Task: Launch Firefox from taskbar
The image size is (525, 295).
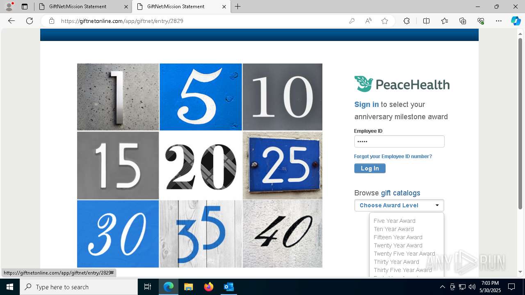Action: click(209, 287)
